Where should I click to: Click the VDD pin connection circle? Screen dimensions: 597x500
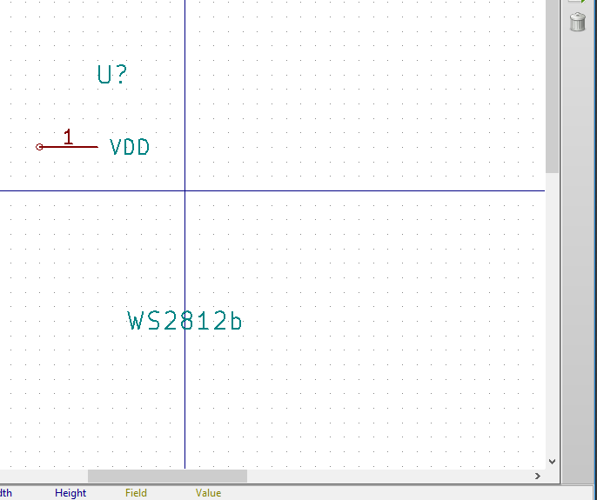click(39, 147)
